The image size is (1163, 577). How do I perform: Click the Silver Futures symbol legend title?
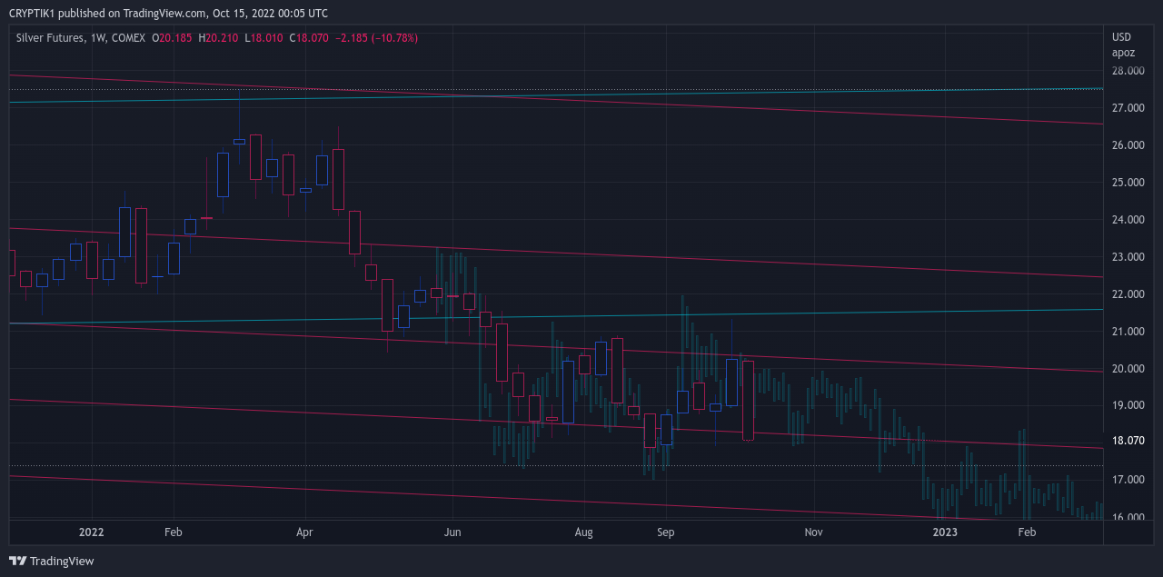point(51,38)
